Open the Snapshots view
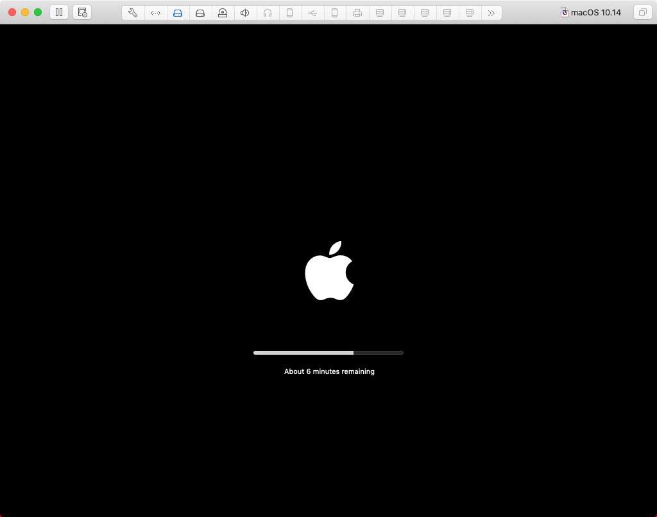This screenshot has height=517, width=657. (81, 12)
